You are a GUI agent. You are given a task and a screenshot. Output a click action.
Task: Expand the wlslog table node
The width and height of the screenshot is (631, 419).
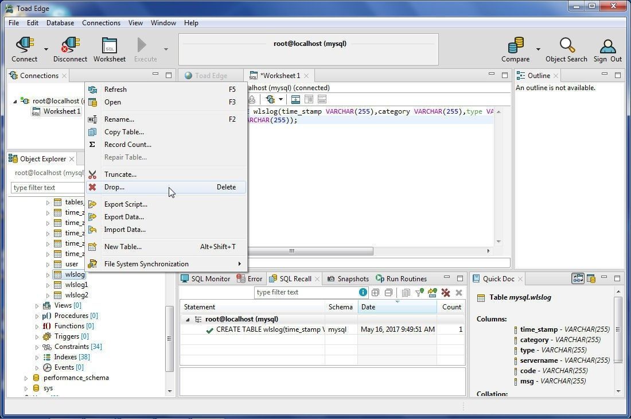click(x=48, y=274)
